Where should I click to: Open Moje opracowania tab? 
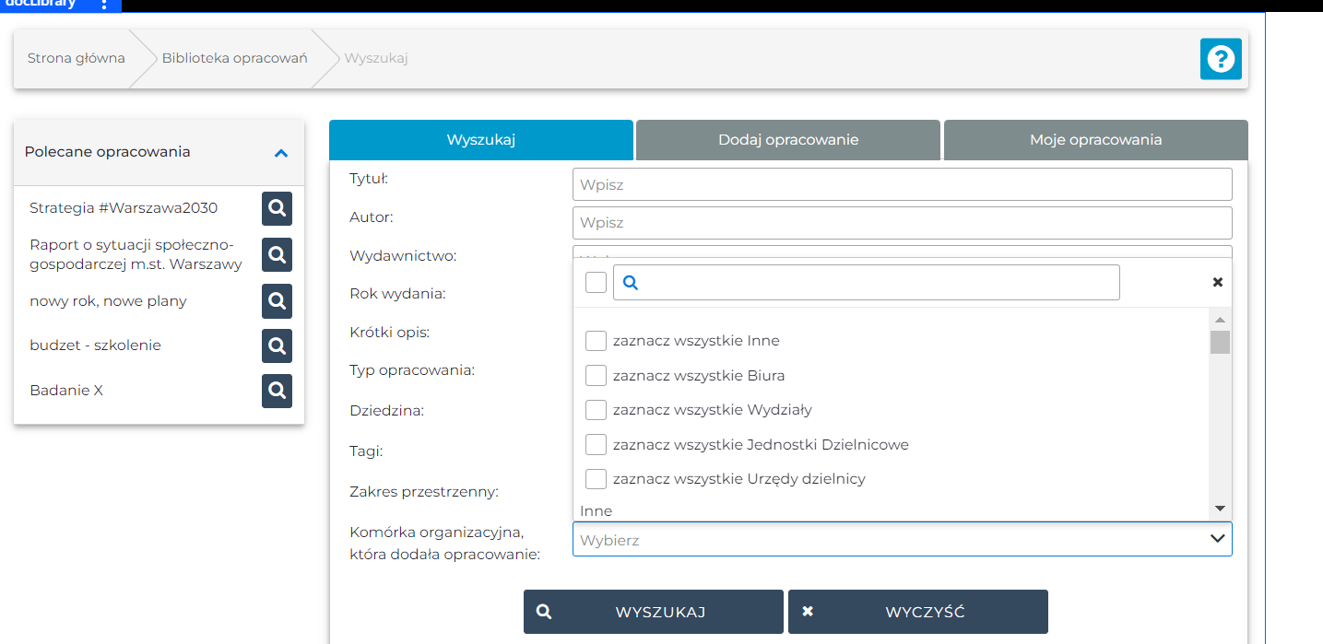[1095, 140]
